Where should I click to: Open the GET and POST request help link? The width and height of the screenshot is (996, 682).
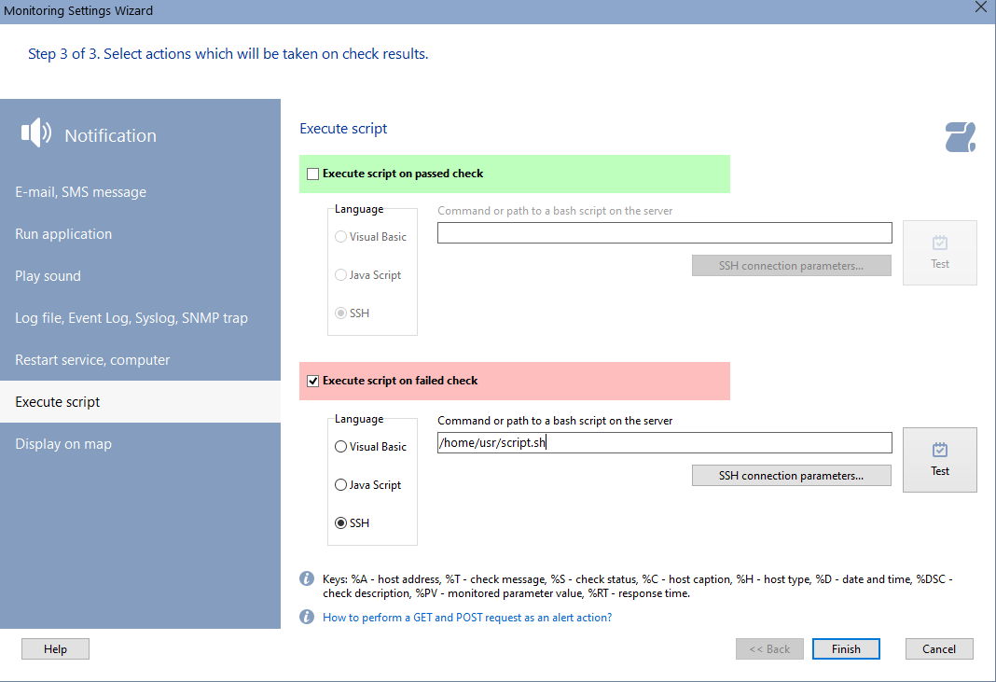[467, 617]
